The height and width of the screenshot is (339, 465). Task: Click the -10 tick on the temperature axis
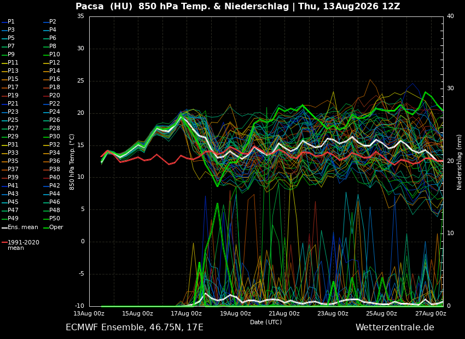(79, 306)
